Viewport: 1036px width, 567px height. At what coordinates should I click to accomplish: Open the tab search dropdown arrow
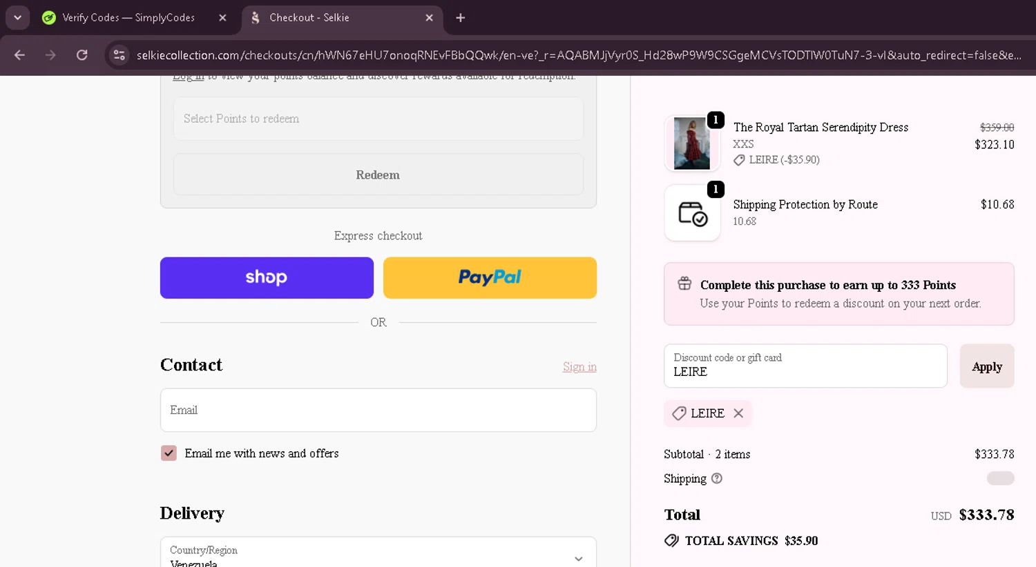17,18
